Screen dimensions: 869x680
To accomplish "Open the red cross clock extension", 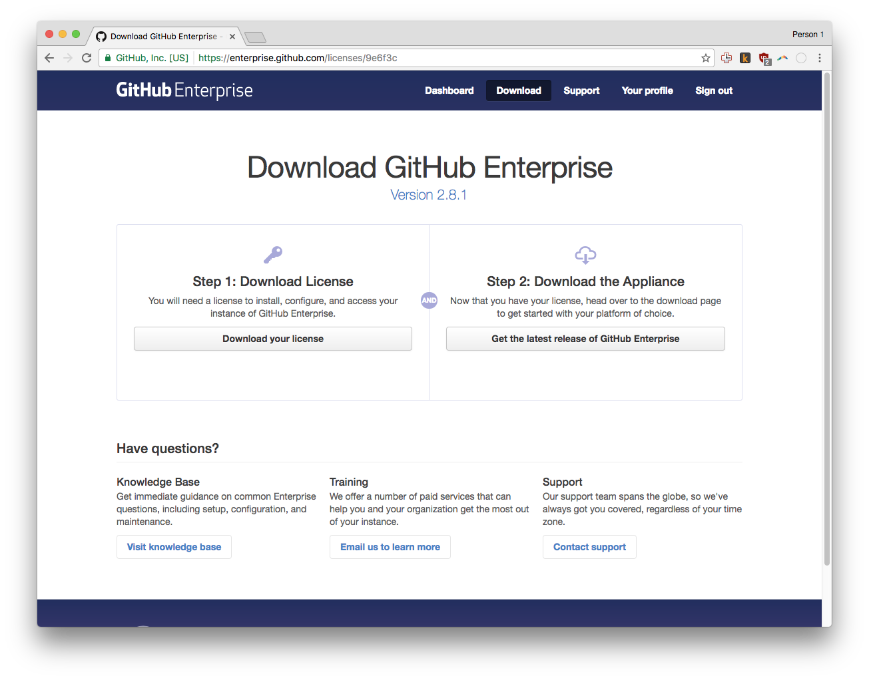I will pos(726,58).
